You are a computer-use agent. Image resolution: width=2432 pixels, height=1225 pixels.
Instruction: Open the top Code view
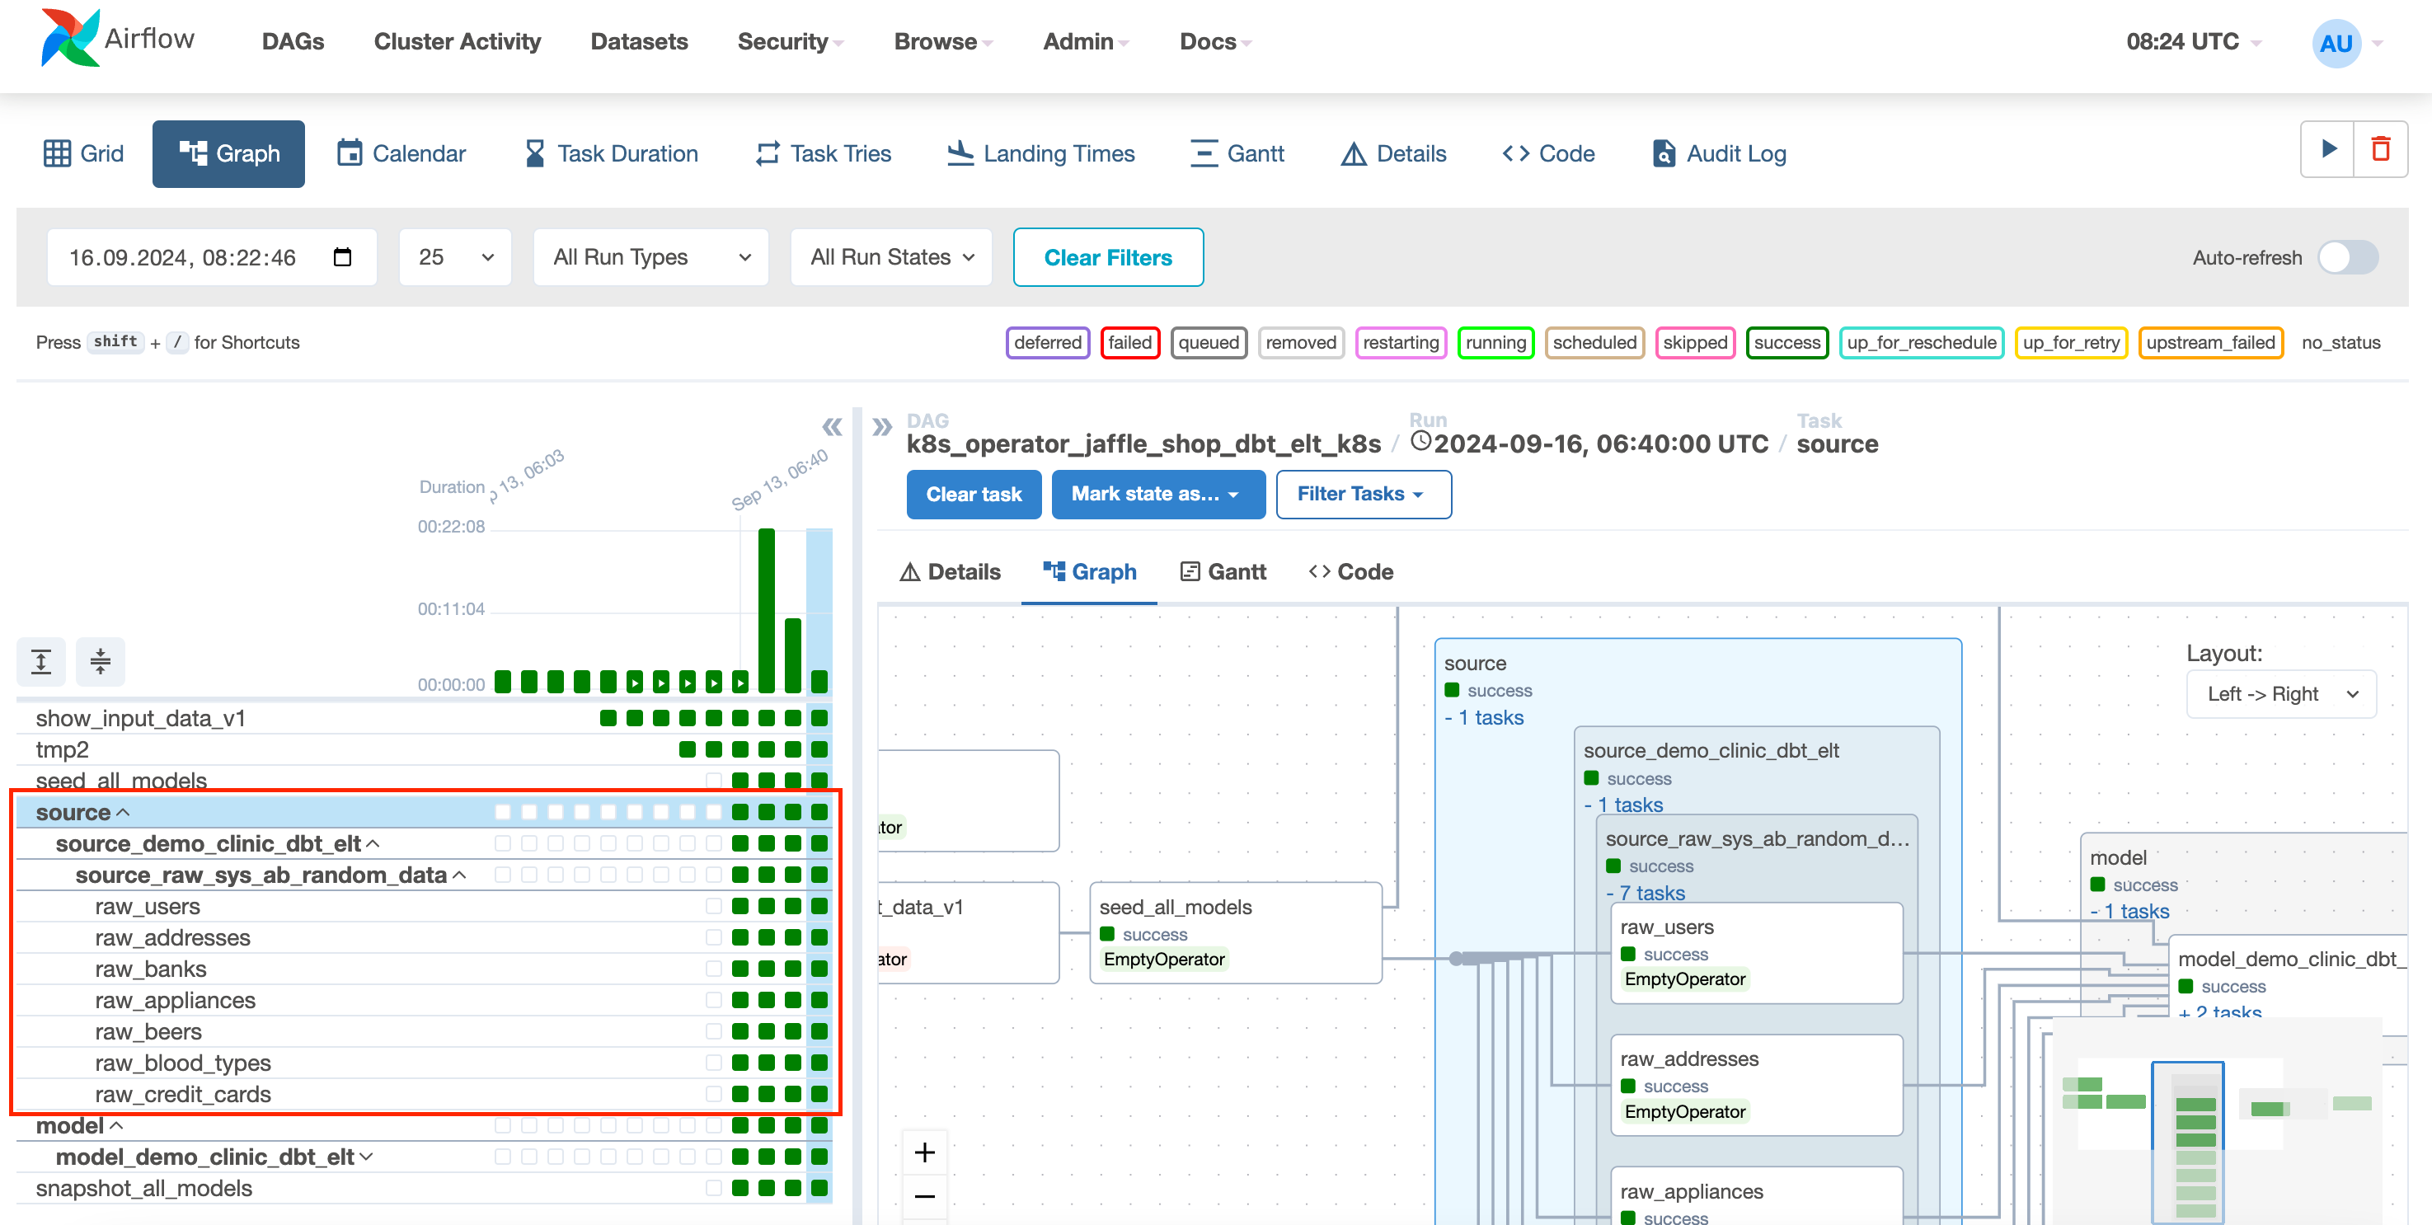1549,154
